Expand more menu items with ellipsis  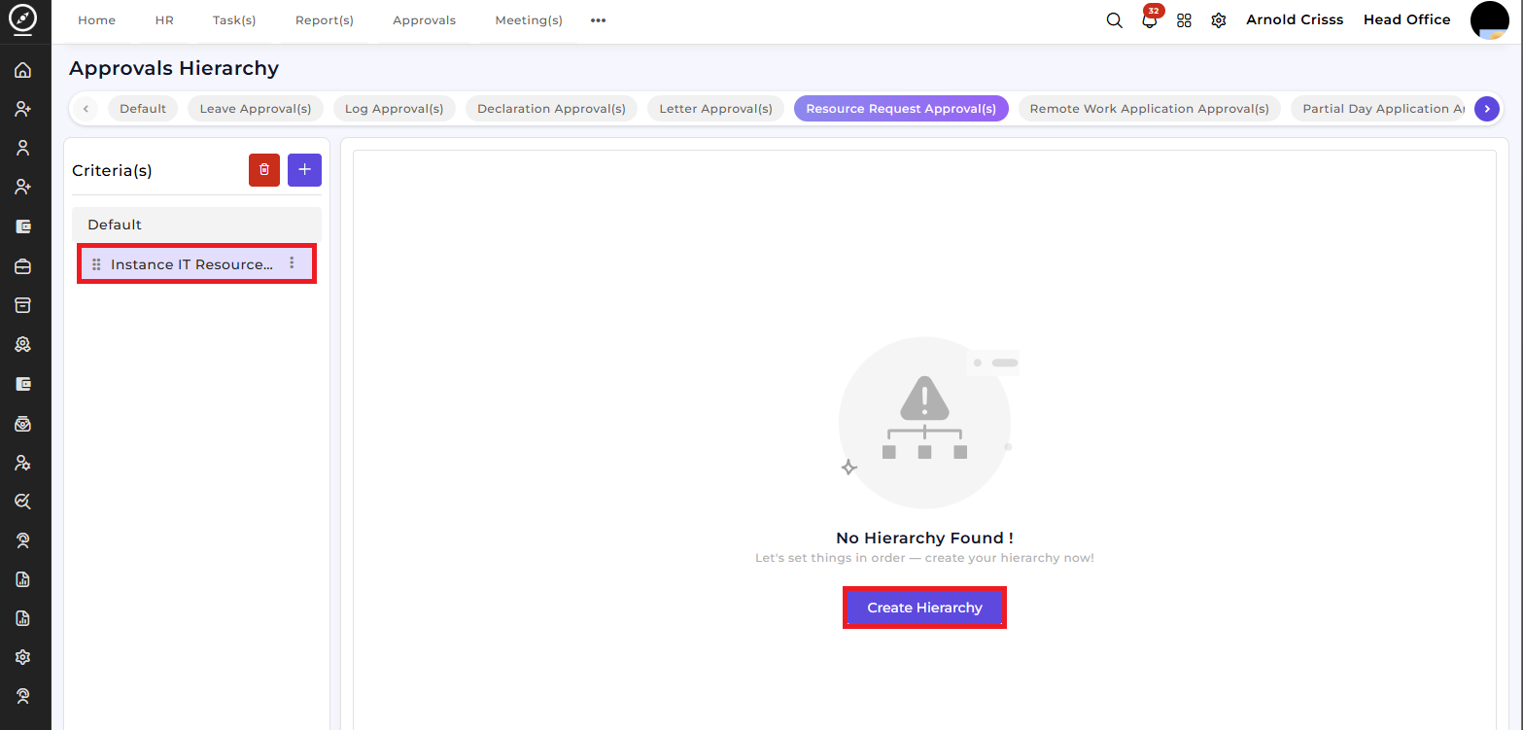pyautogui.click(x=598, y=20)
